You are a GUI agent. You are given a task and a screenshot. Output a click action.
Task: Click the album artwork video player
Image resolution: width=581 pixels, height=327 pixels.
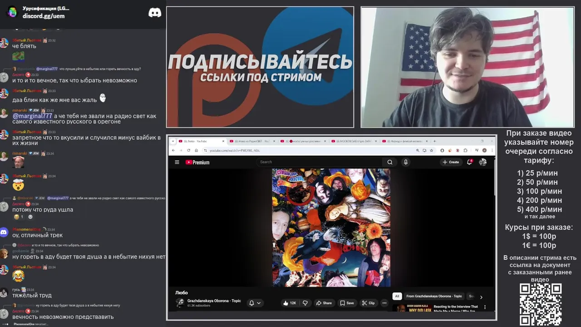coord(331,228)
